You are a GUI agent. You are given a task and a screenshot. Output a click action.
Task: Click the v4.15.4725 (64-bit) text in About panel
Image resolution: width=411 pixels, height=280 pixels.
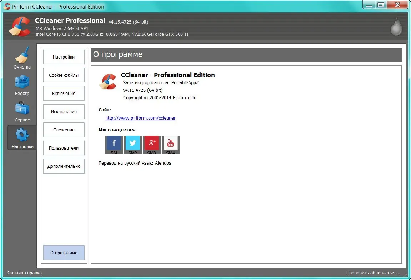pos(142,90)
